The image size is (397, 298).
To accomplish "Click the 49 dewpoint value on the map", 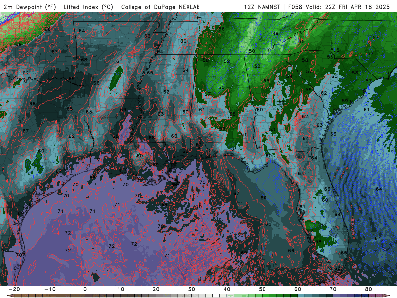I will [x=276, y=33].
